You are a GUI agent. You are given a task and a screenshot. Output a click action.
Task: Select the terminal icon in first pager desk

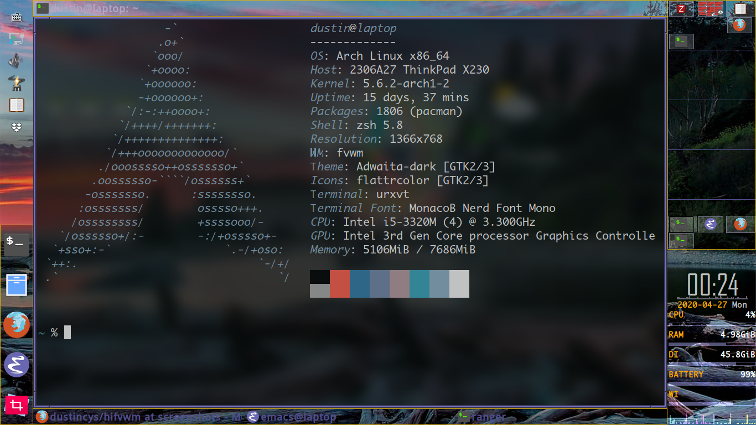tap(682, 40)
